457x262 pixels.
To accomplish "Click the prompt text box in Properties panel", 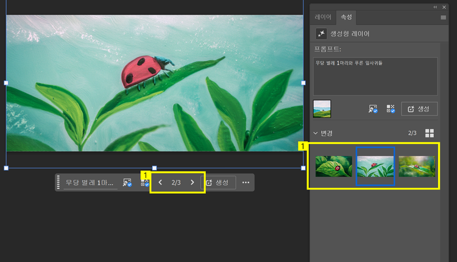I will point(375,77).
